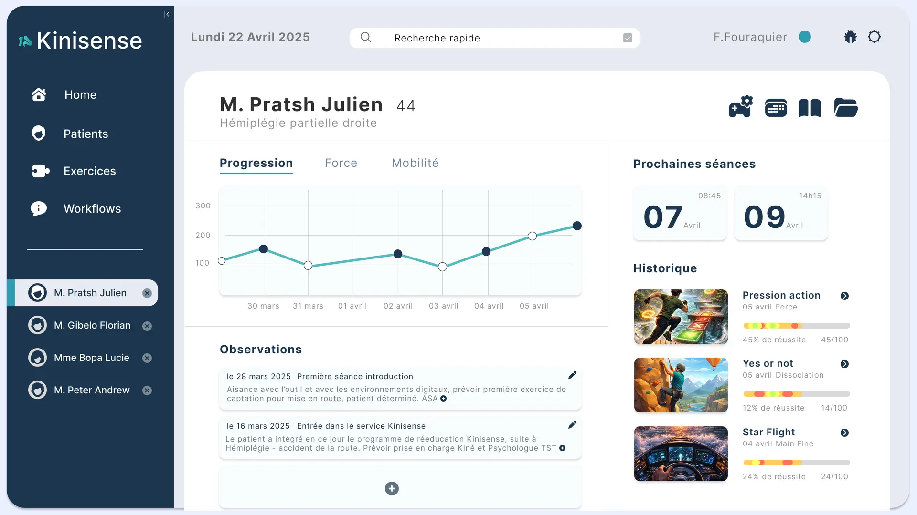Click the open book icon

[x=810, y=108]
